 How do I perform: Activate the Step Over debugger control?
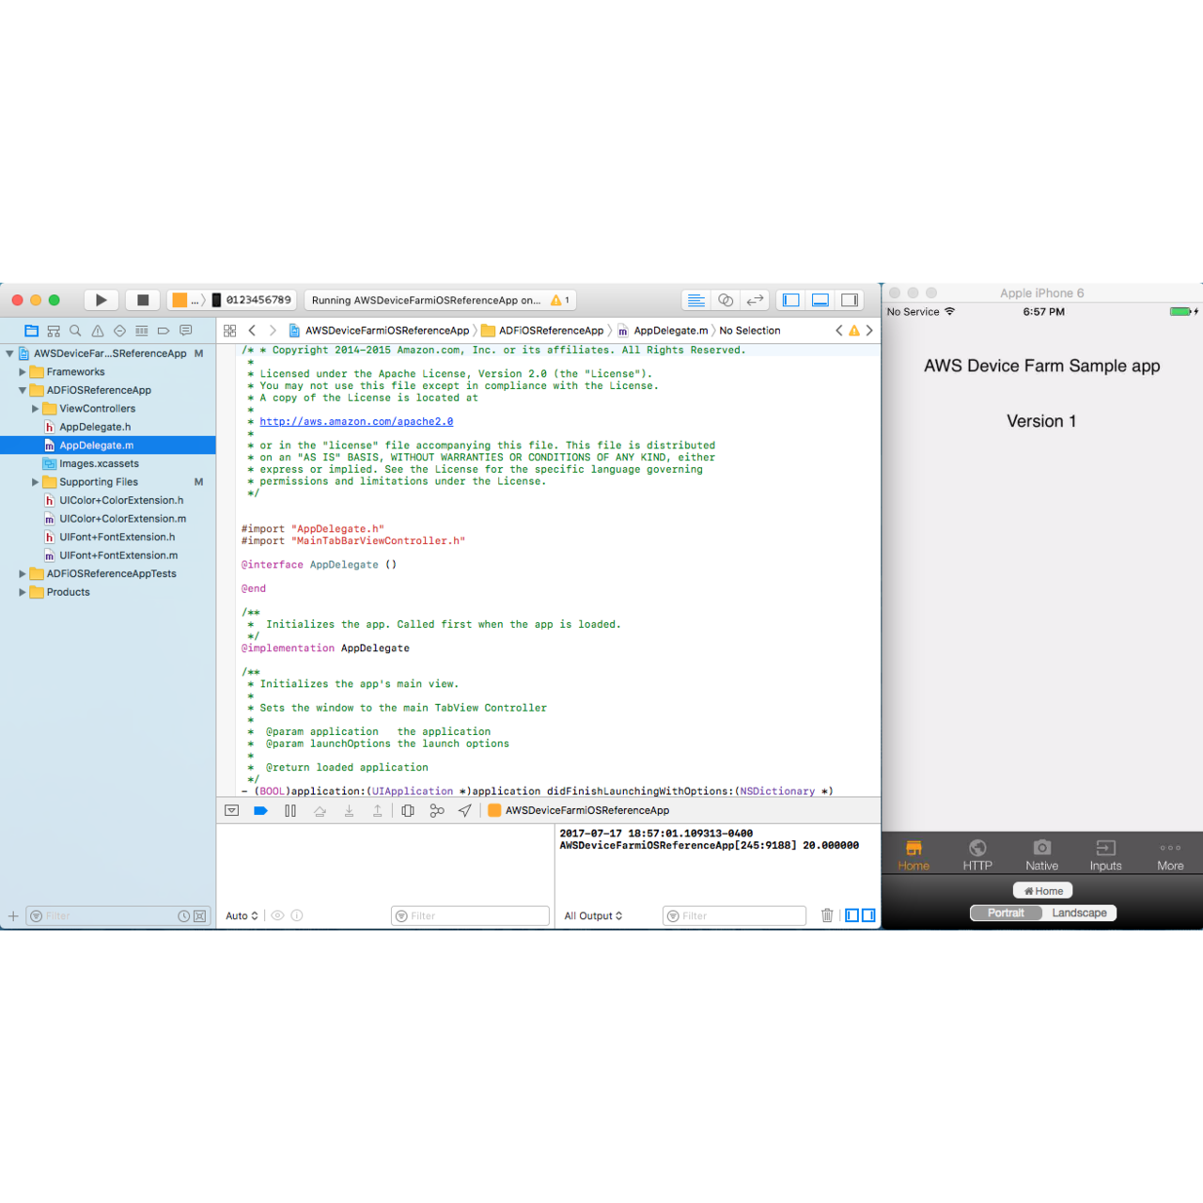[320, 810]
